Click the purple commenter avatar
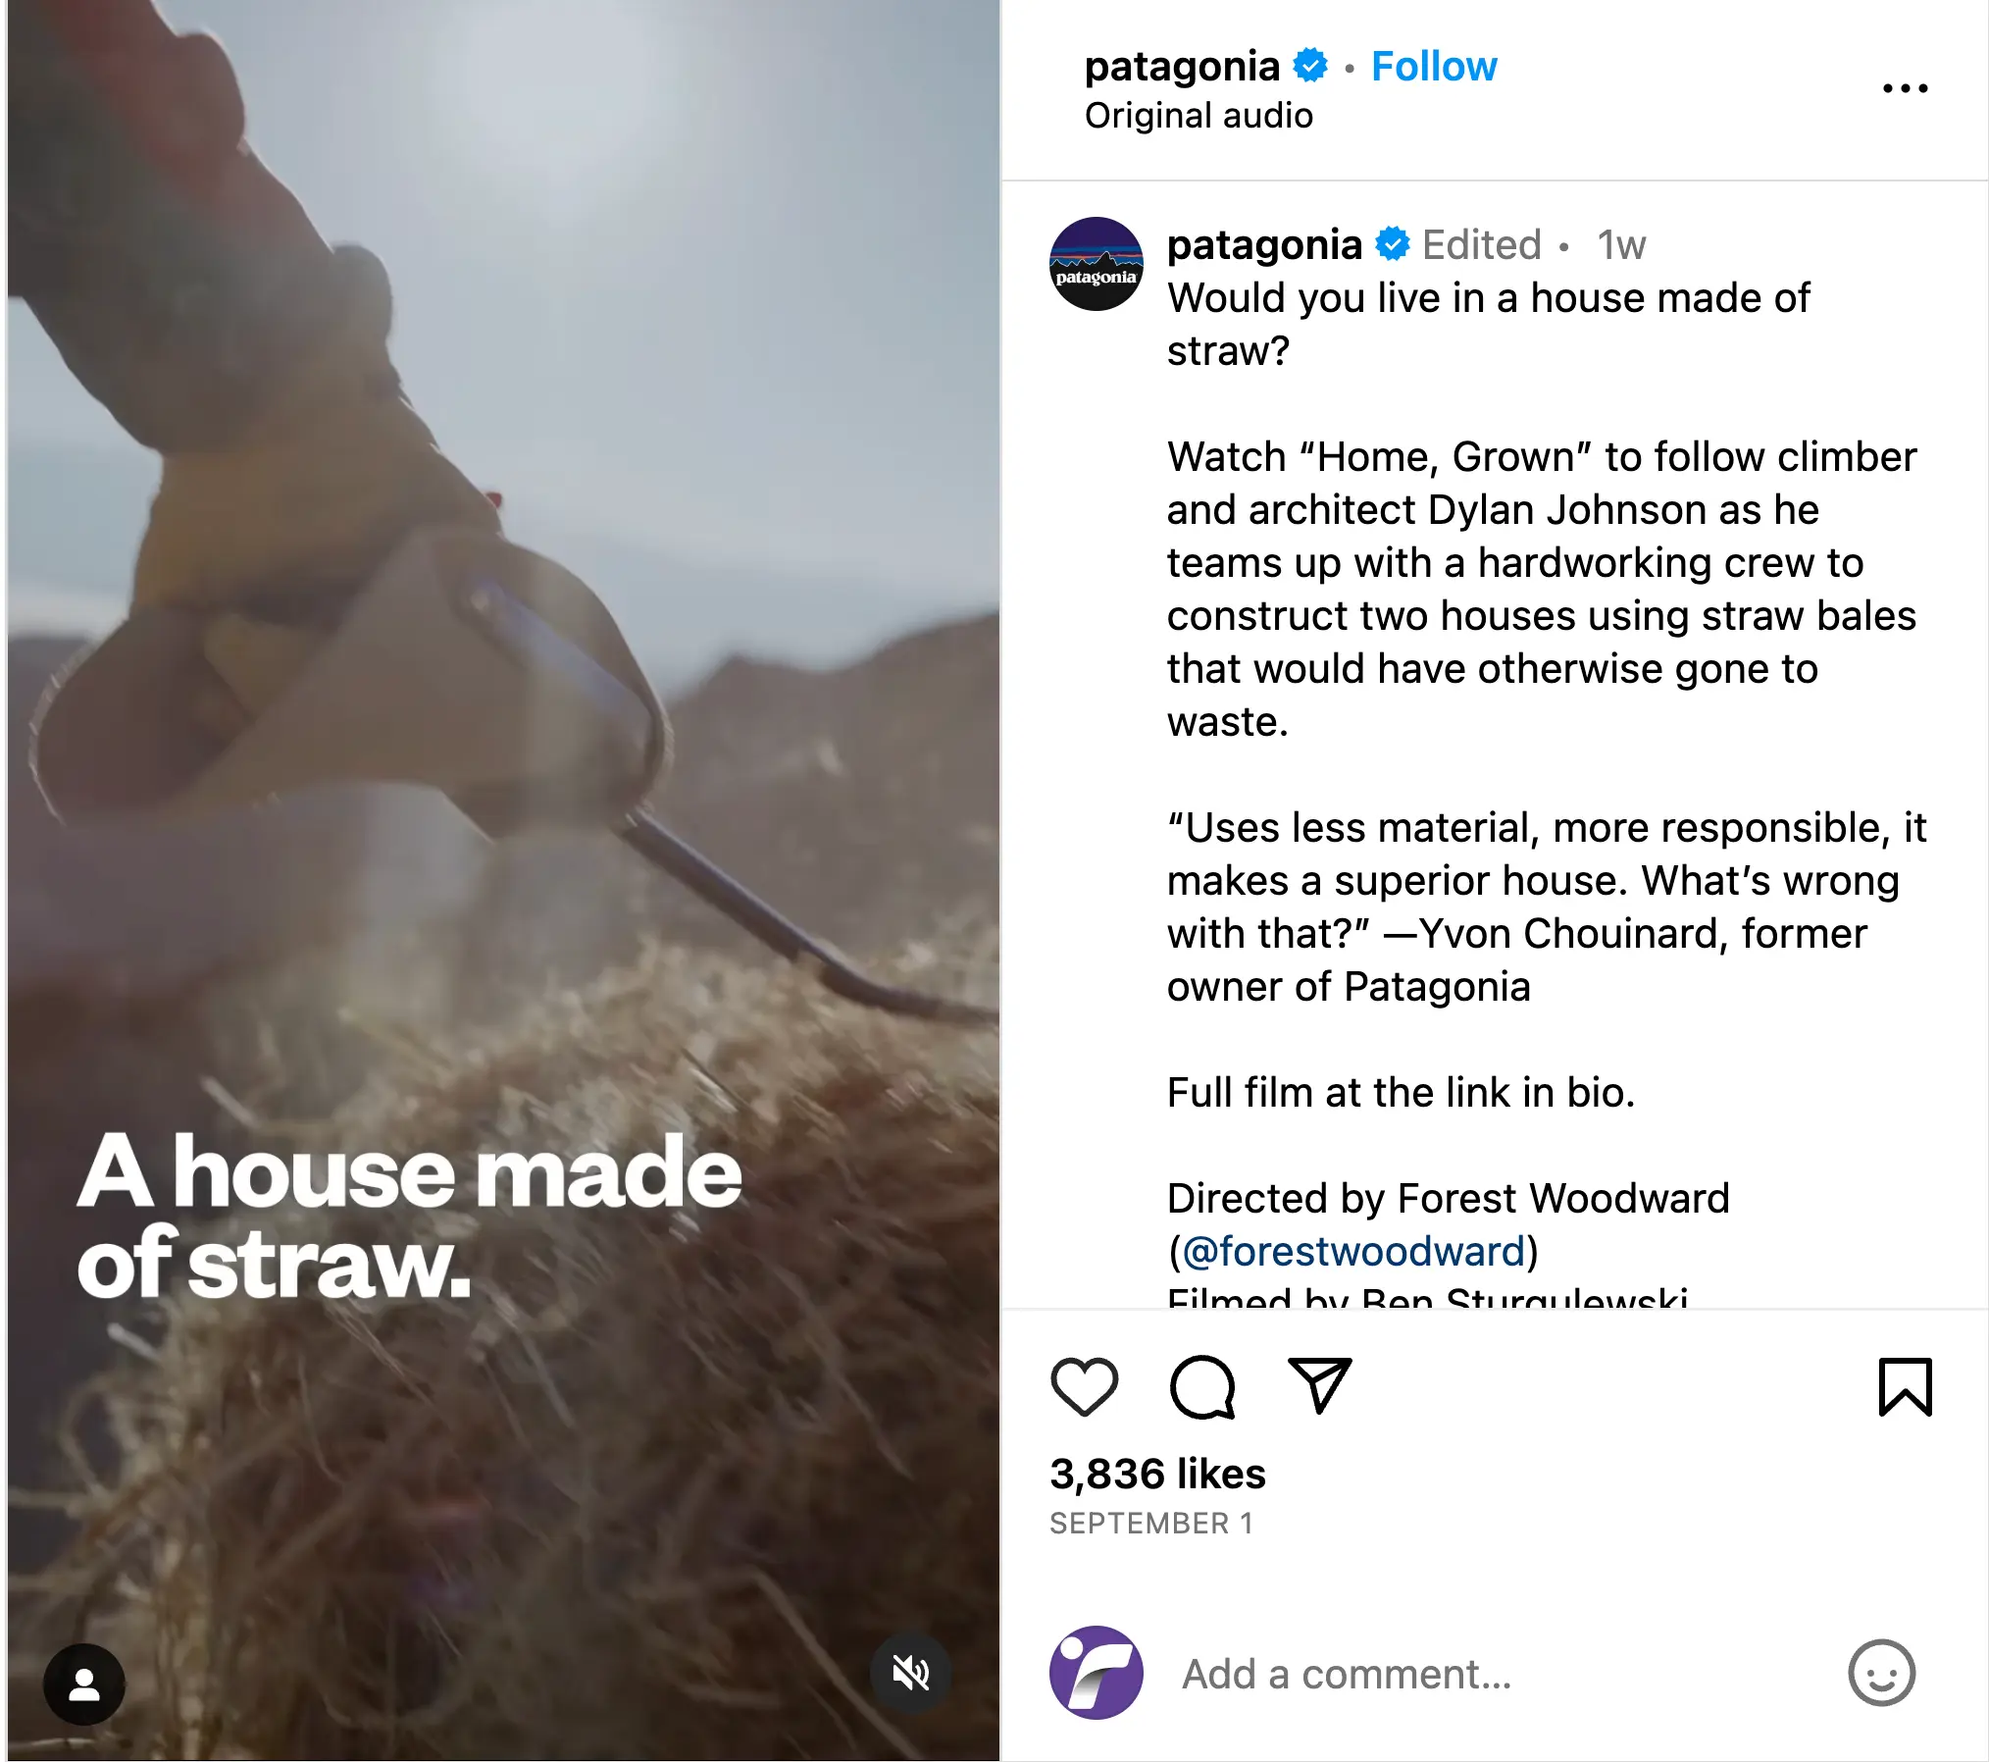1989x1762 pixels. click(x=1096, y=1673)
